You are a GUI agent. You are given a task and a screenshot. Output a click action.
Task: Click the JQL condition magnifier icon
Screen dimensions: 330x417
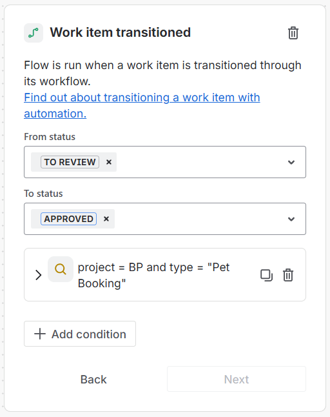[x=61, y=269]
